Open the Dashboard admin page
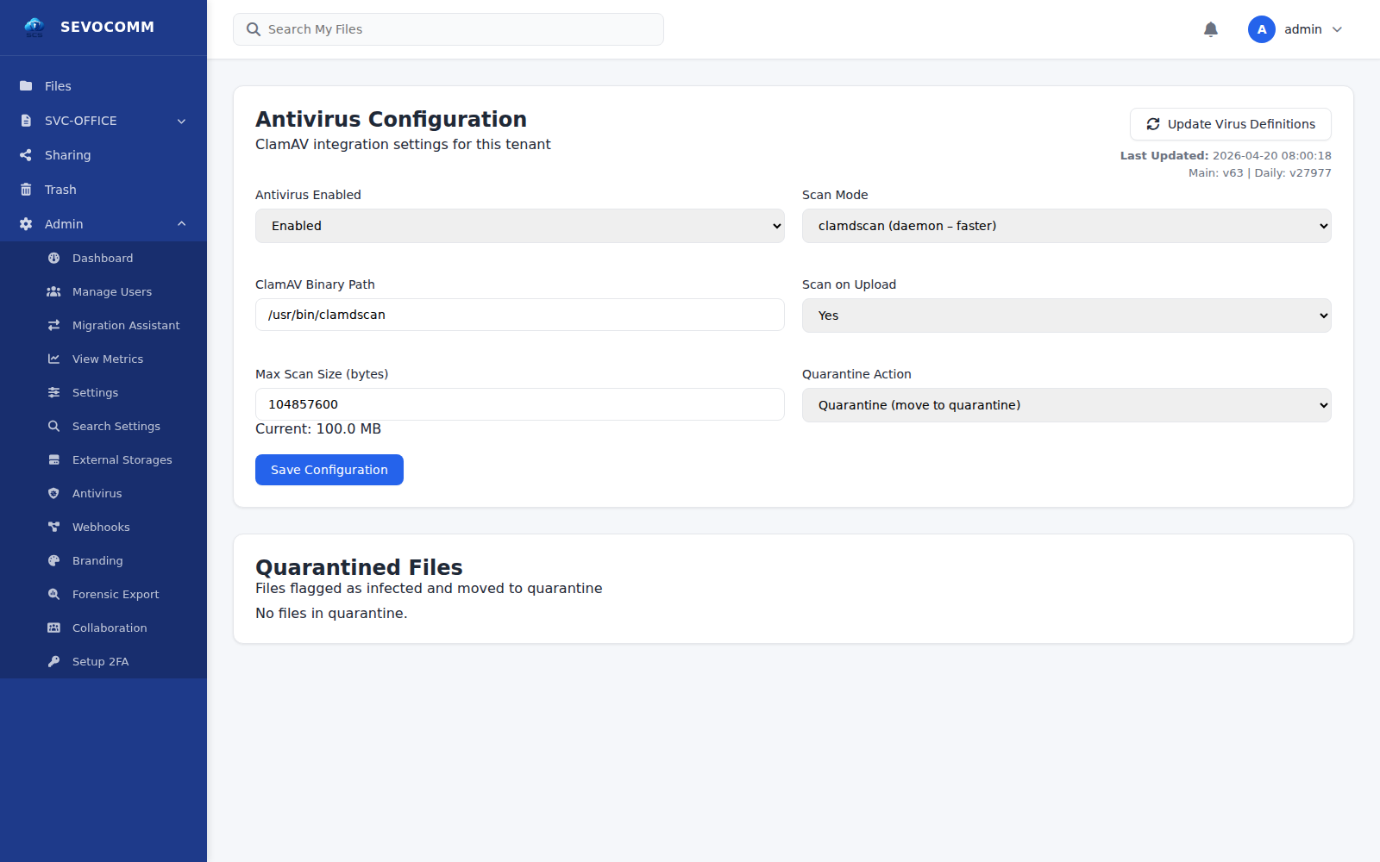The width and height of the screenshot is (1380, 862). [103, 257]
